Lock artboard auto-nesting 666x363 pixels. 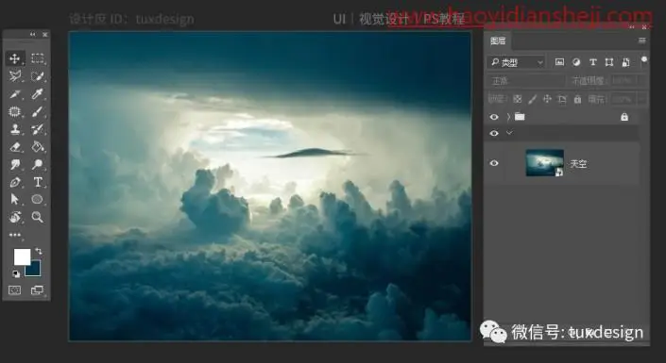[x=562, y=99]
